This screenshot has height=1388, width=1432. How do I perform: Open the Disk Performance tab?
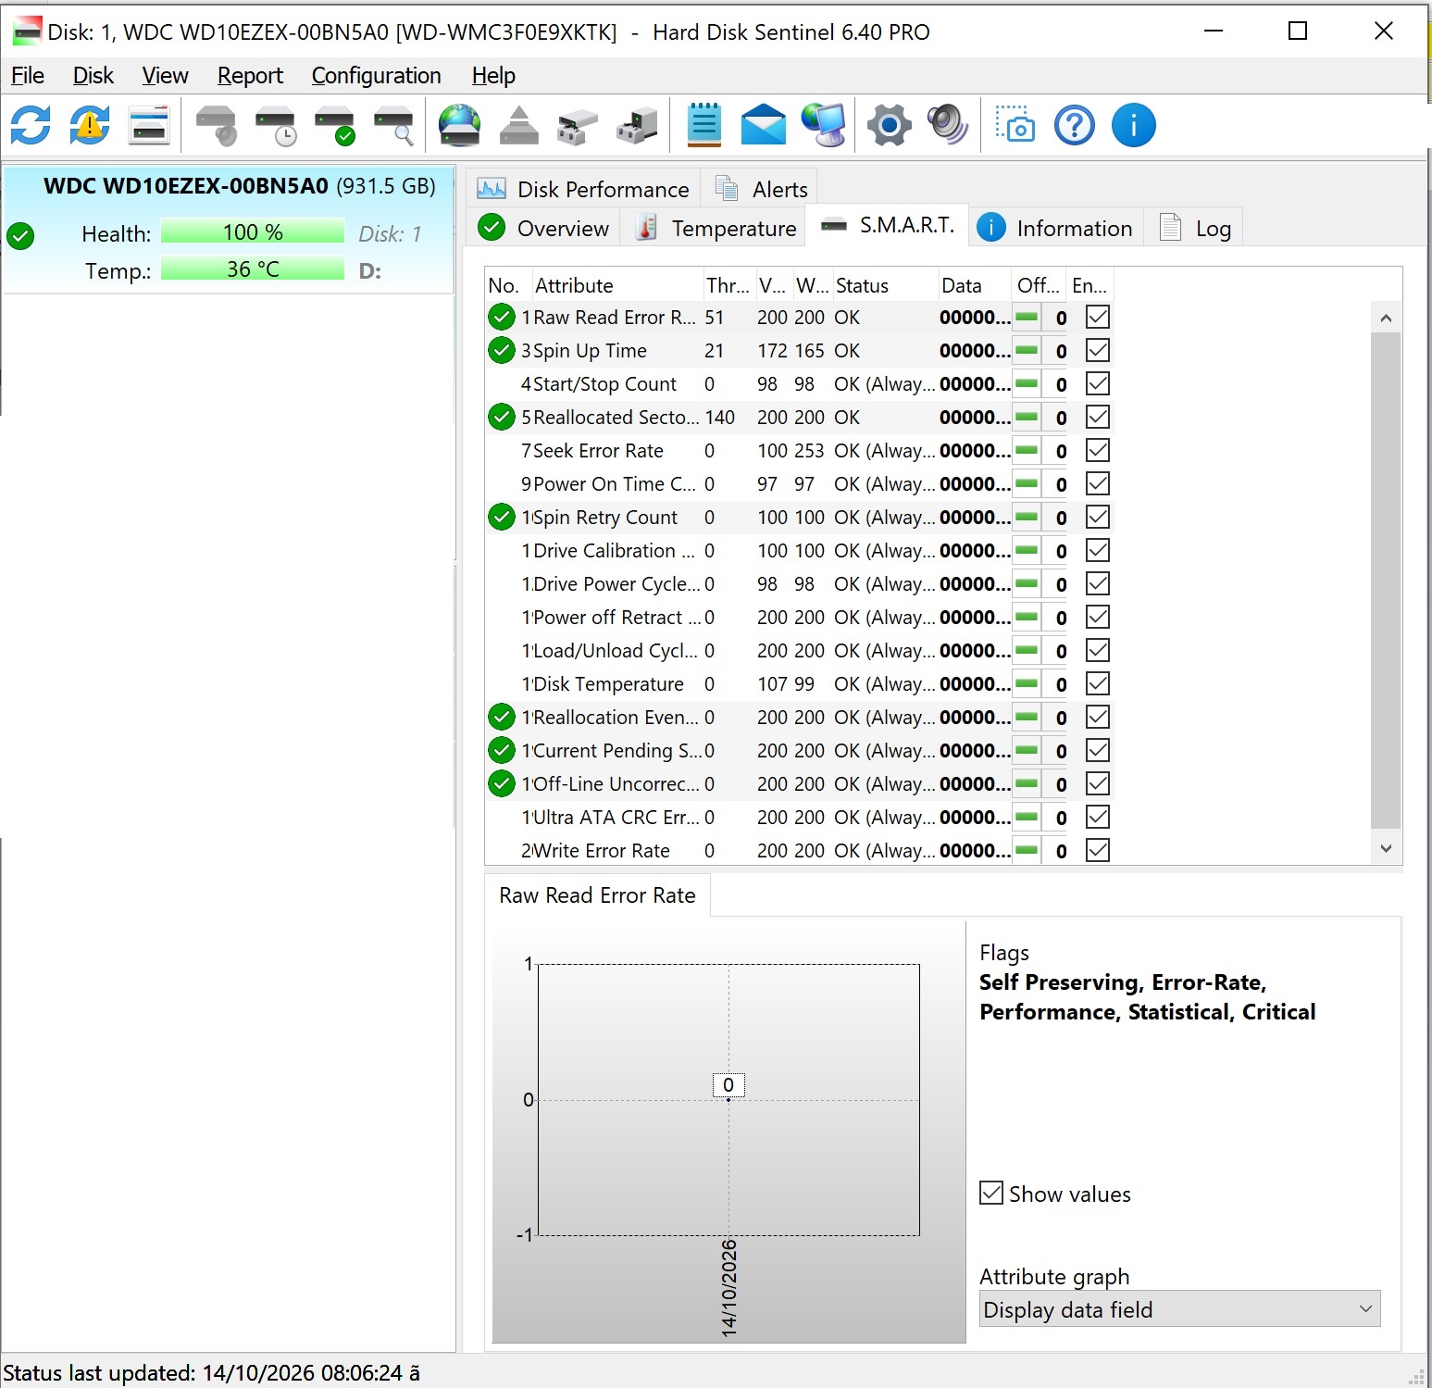pyautogui.click(x=583, y=189)
